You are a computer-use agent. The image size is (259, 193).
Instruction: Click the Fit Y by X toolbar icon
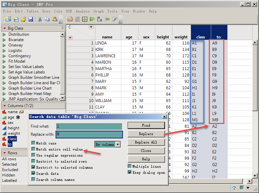[x=100, y=19]
